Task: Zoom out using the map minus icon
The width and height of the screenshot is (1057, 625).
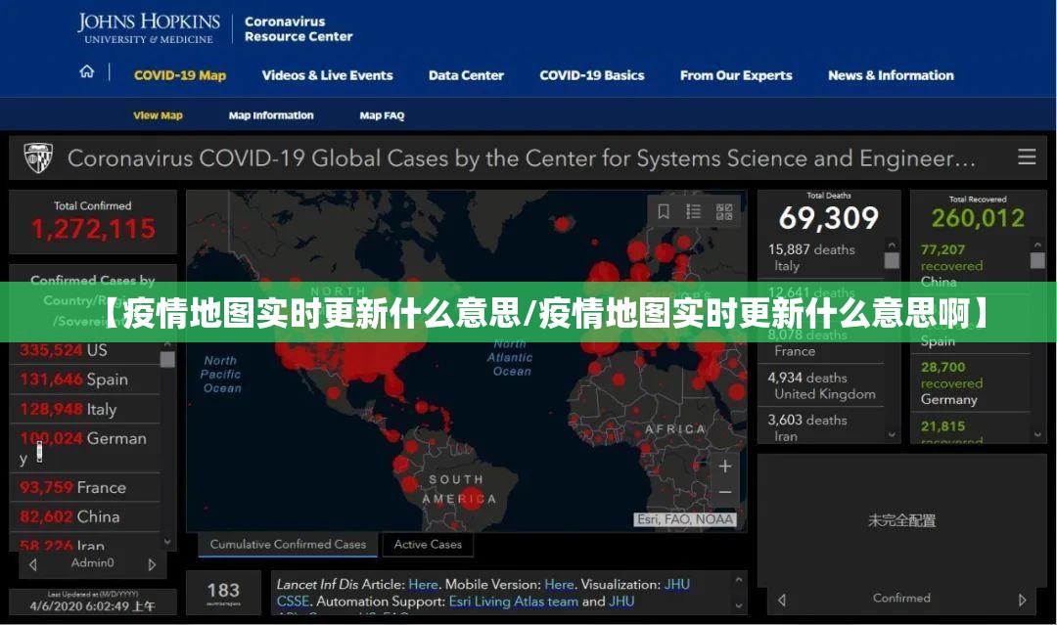Action: tap(725, 493)
